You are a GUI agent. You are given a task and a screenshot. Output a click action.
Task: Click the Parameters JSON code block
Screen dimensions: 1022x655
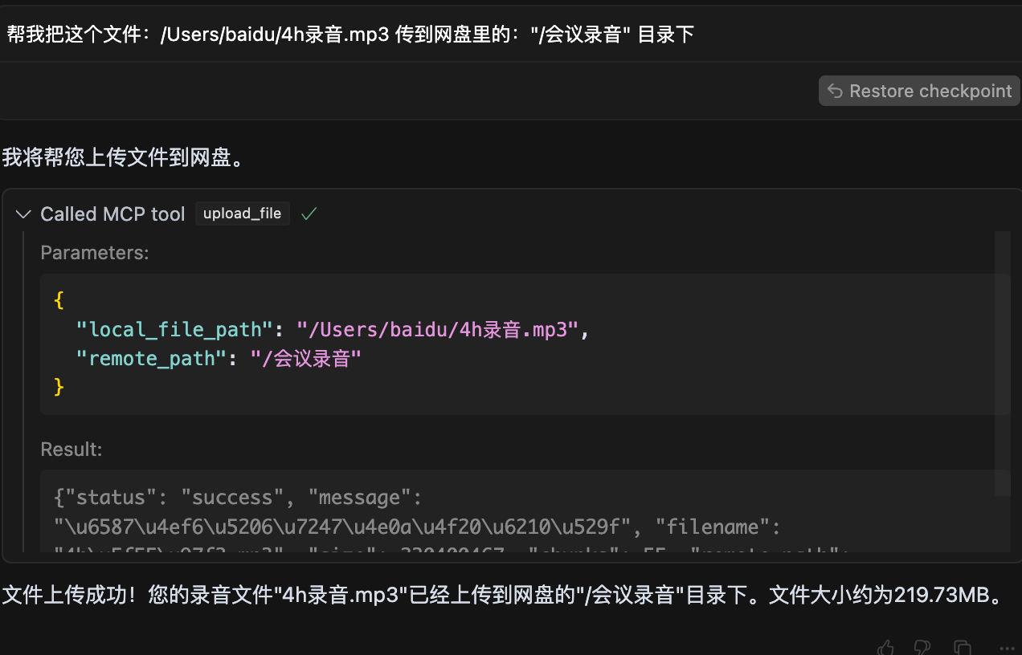[x=525, y=344]
